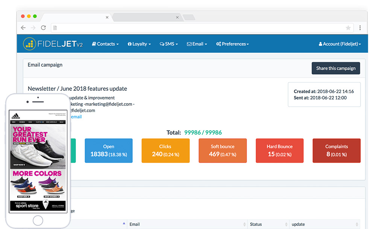Sort the table by Email column

(188, 224)
